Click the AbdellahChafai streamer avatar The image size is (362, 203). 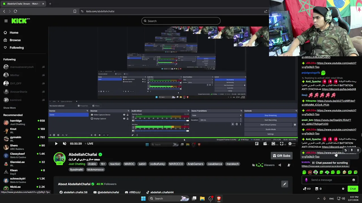(60, 158)
